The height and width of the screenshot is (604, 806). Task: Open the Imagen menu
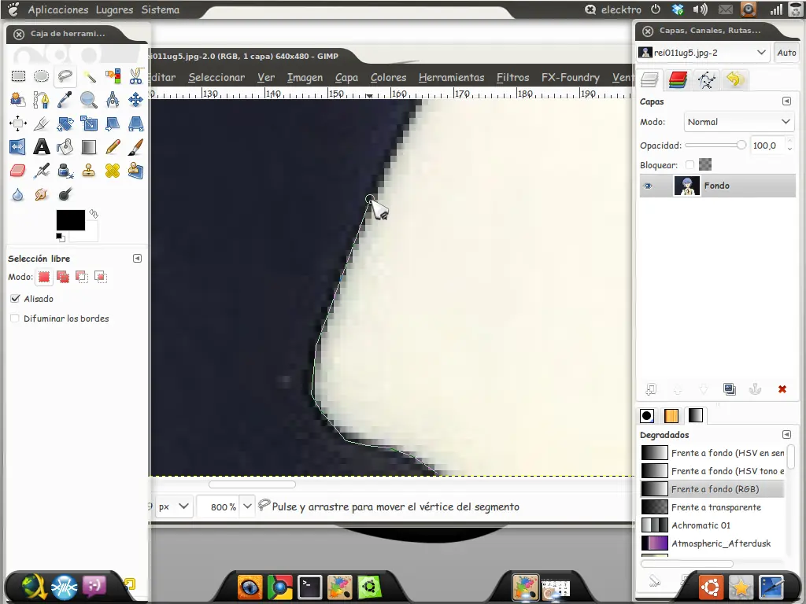(x=305, y=78)
